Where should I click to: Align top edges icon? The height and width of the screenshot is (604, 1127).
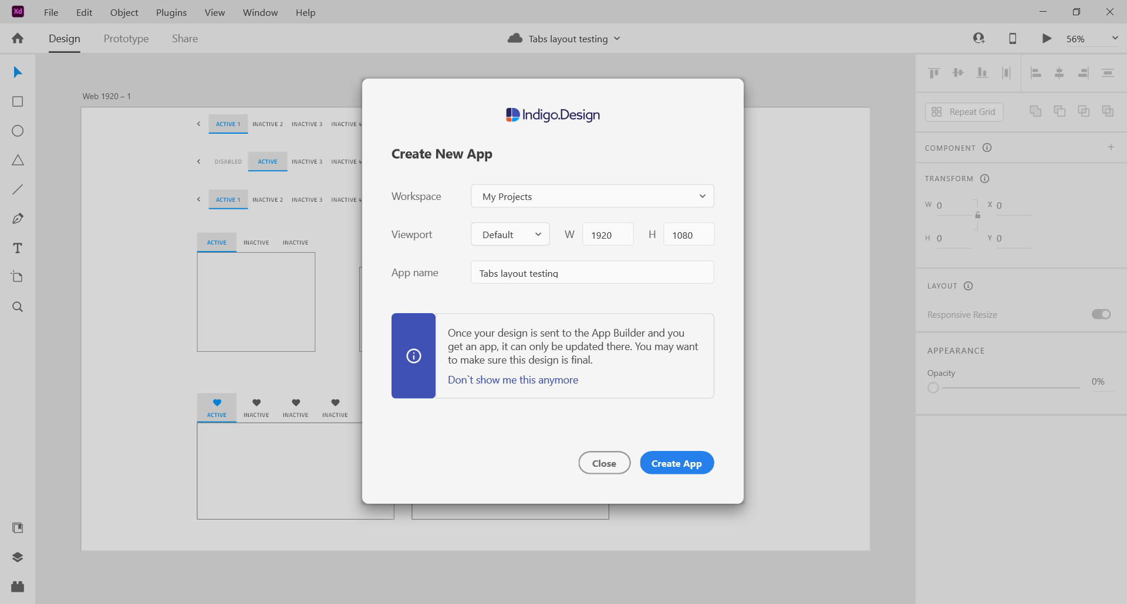coord(934,73)
